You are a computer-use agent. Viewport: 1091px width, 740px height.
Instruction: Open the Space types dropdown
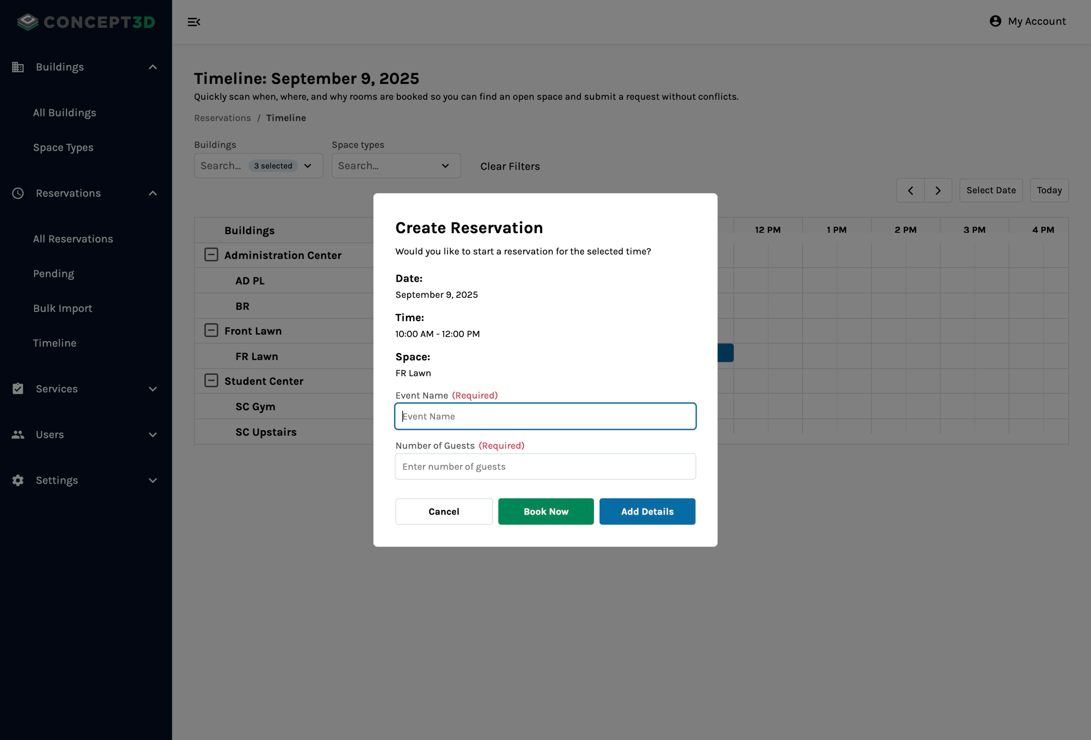[445, 166]
